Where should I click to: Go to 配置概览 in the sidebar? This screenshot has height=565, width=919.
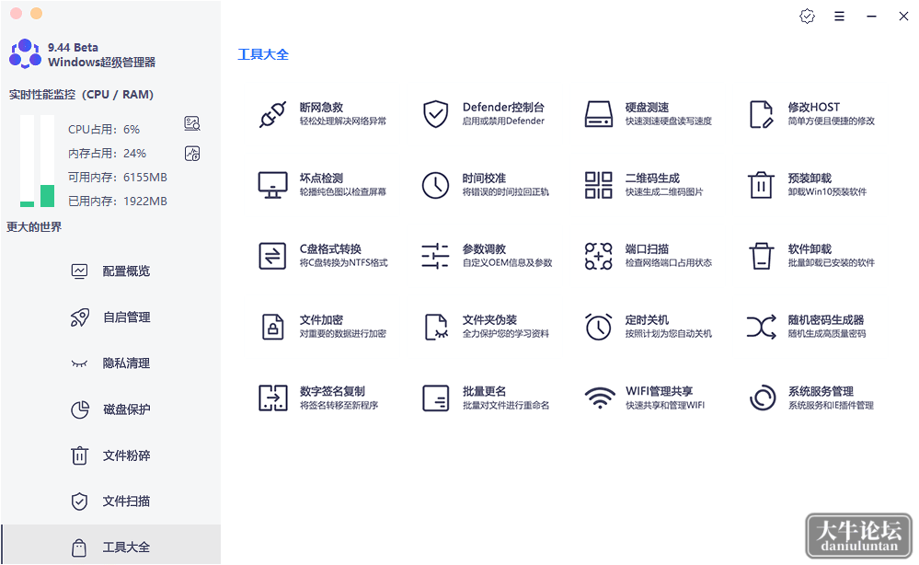110,271
